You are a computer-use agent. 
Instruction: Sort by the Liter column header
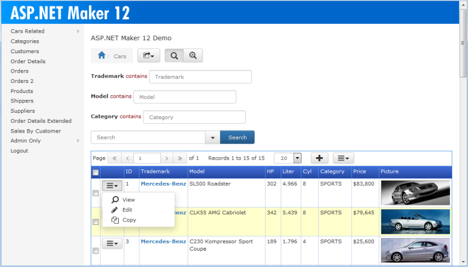[288, 171]
